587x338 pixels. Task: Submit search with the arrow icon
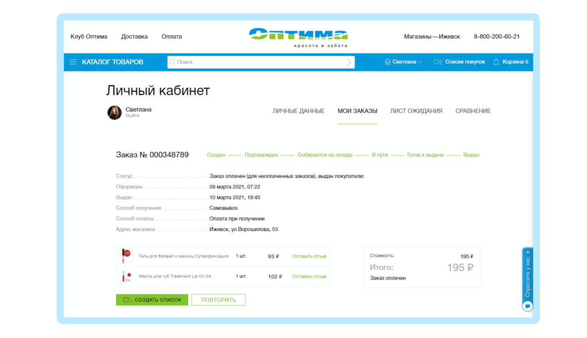coord(349,62)
